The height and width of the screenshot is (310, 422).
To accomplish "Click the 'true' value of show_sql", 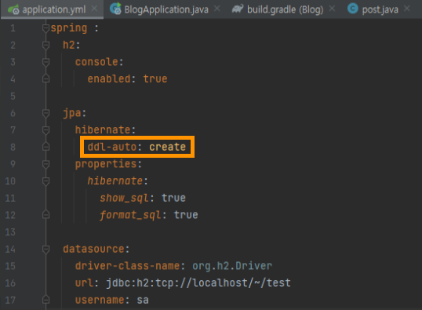I will (173, 199).
